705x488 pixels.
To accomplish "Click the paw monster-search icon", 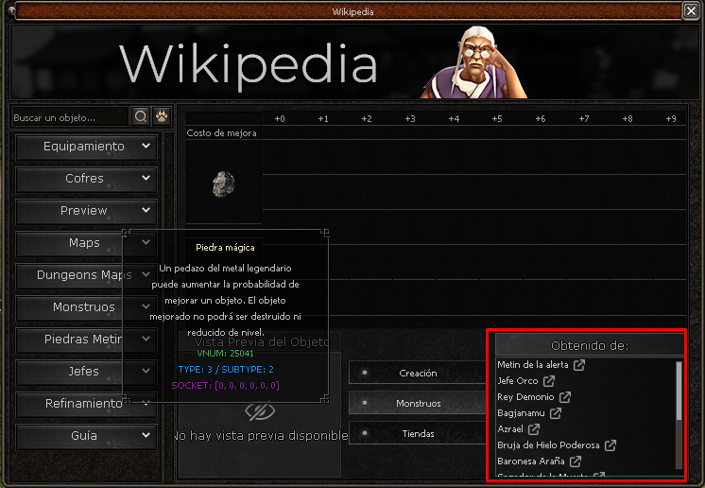I will [x=162, y=117].
